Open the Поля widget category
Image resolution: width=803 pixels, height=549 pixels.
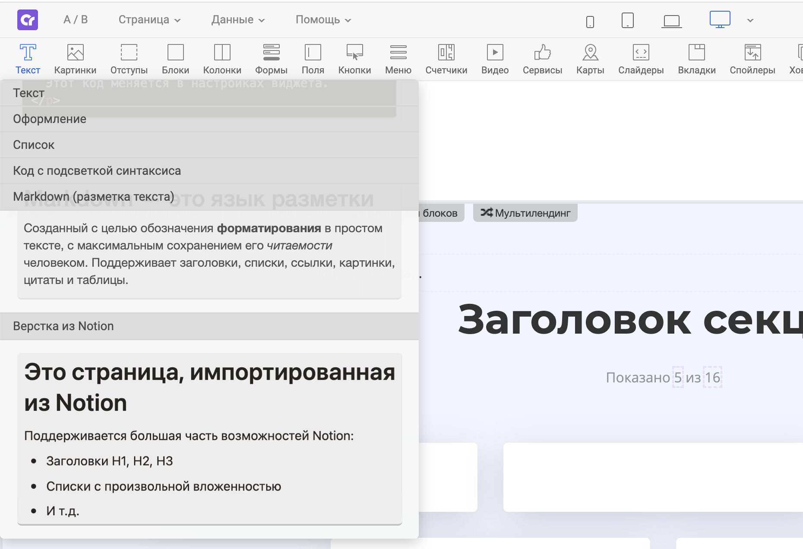tap(313, 60)
